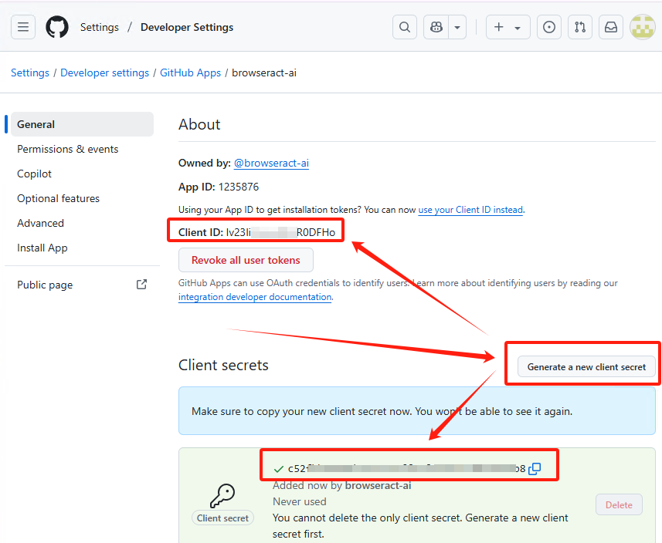This screenshot has width=662, height=543.
Task: Open the user avatar menu
Action: pos(643,27)
